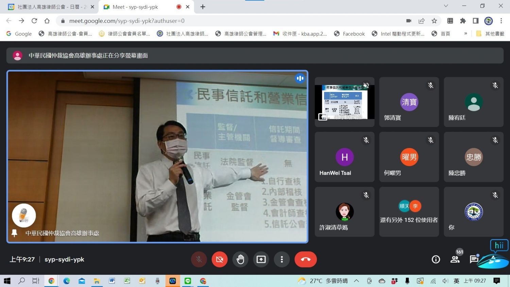
Task: Open the 27°C weather widget
Action: point(323,281)
